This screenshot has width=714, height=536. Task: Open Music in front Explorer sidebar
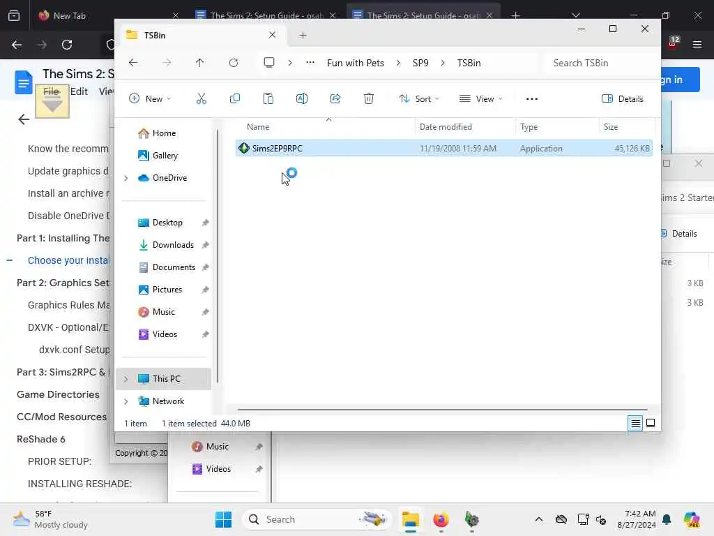pos(163,312)
